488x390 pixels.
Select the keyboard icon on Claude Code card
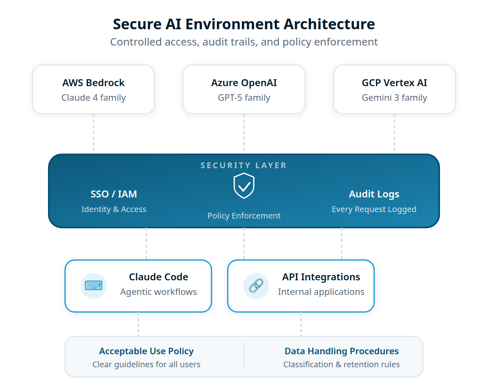(x=94, y=286)
